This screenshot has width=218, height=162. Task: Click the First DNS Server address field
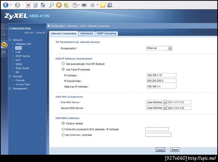pyautogui.click(x=179, y=102)
